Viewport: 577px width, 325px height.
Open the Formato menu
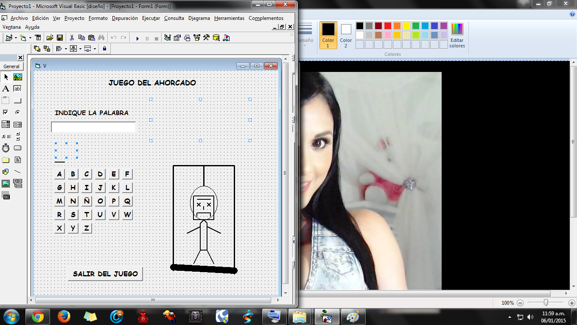coord(98,18)
